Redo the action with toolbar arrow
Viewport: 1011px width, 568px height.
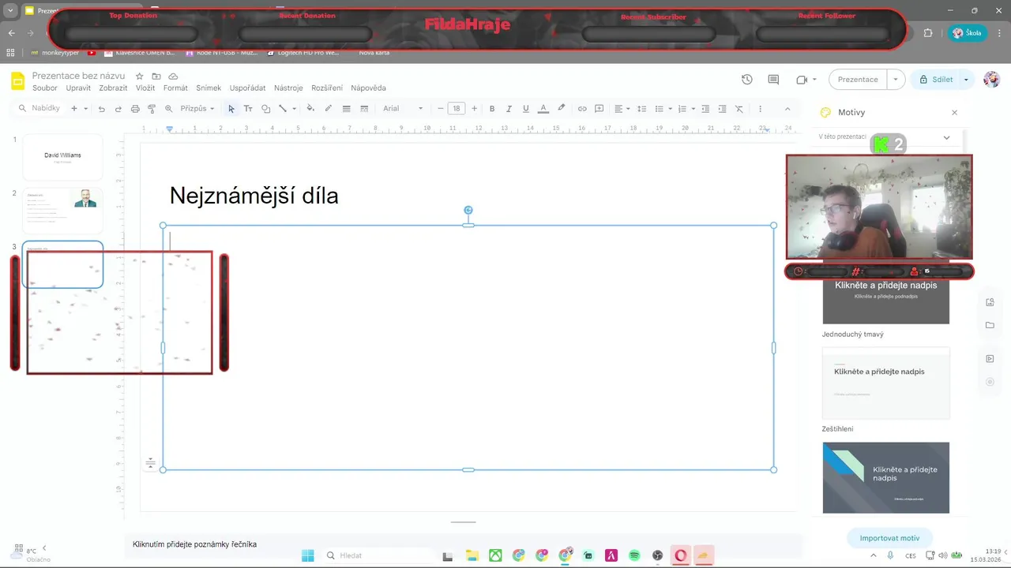[118, 109]
